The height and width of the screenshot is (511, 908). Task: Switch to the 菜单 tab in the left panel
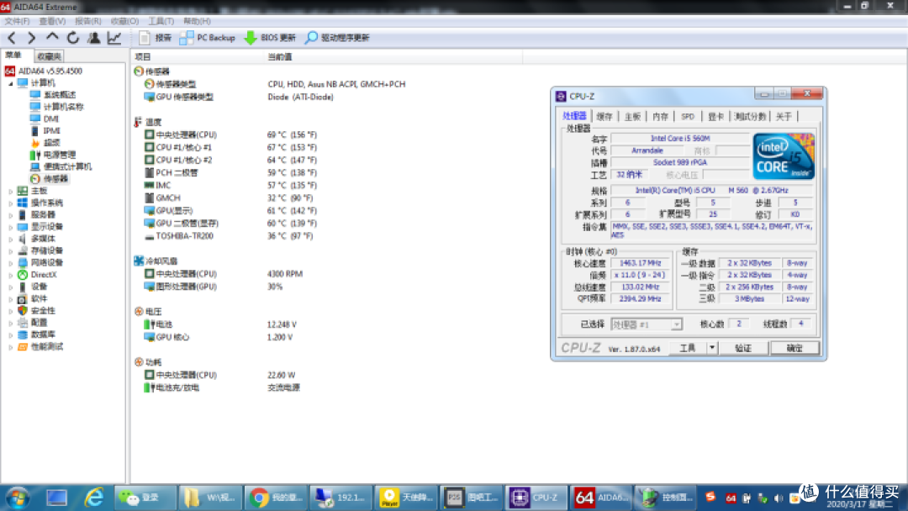(13, 55)
